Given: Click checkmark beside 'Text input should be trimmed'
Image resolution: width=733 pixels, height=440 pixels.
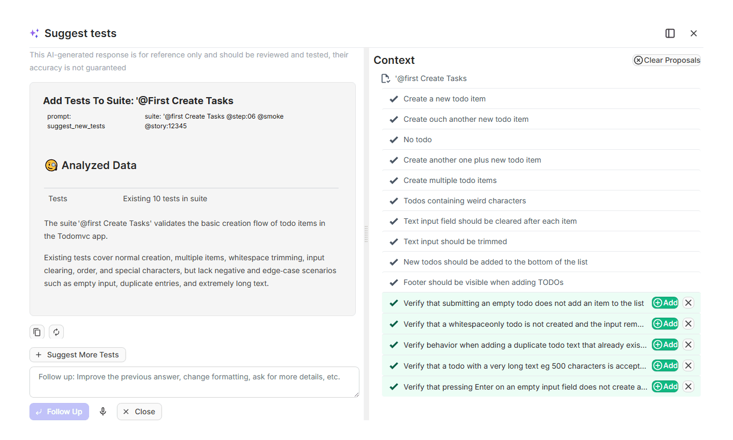Looking at the screenshot, I should pos(394,241).
